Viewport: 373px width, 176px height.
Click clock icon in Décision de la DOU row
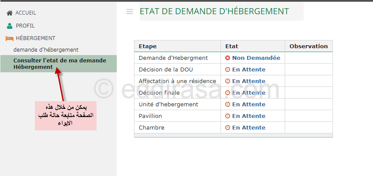(227, 69)
